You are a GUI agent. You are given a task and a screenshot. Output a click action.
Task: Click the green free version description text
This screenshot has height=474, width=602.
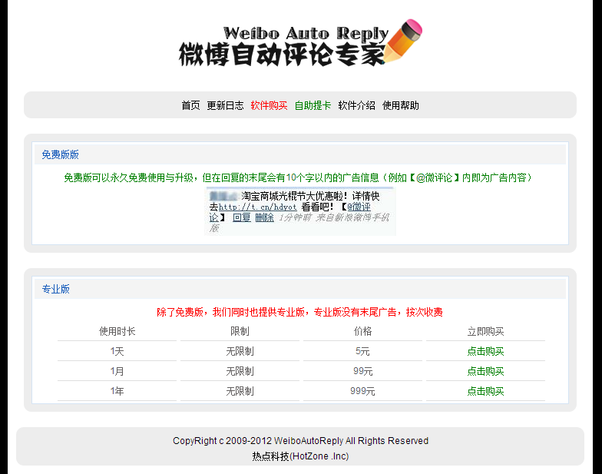(298, 177)
